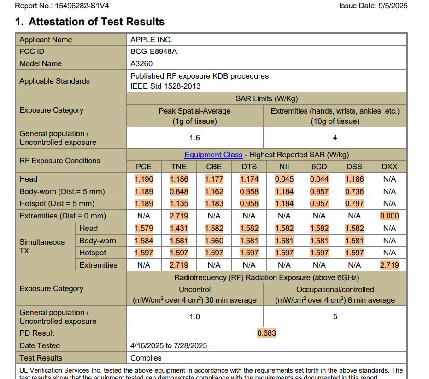
Task: Open the Equipment Class hyperlink
Action: coord(213,155)
